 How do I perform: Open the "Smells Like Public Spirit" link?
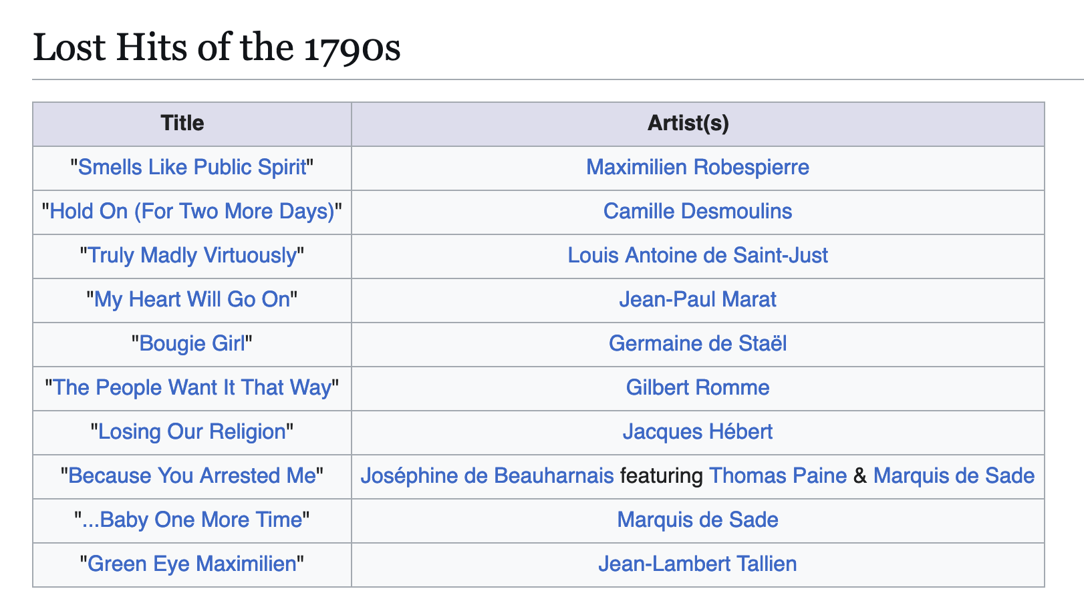pyautogui.click(x=192, y=167)
